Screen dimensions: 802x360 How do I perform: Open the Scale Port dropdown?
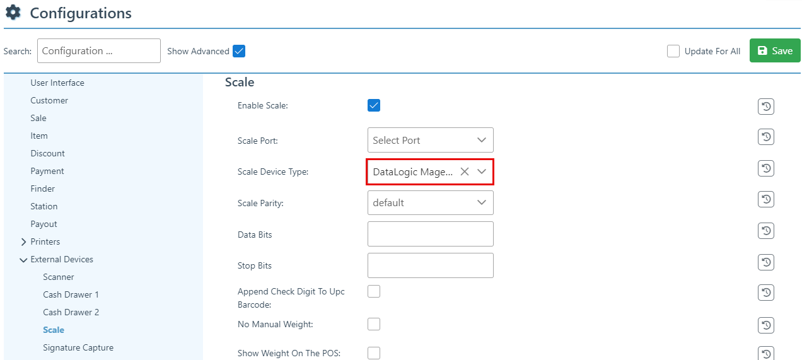pos(430,140)
